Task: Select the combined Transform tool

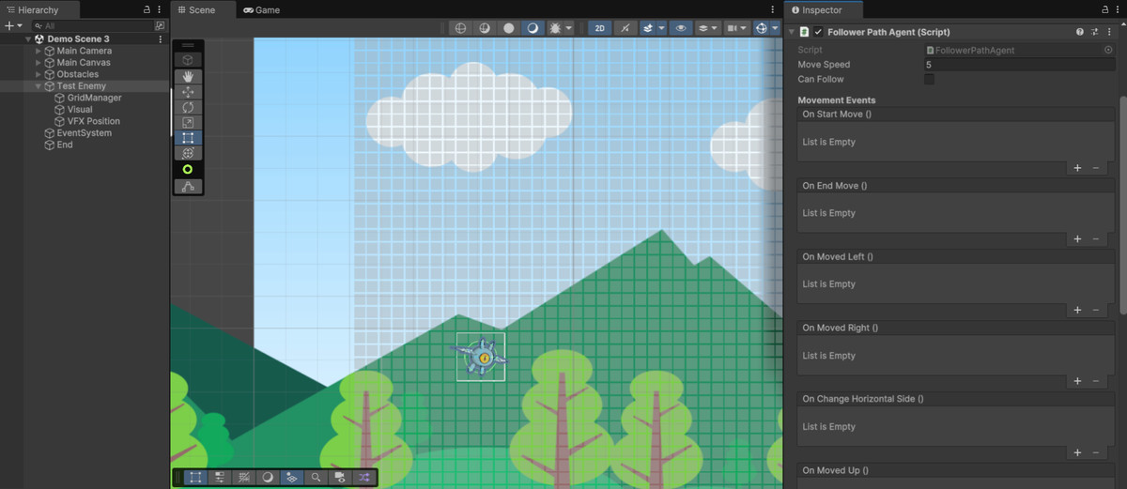Action: (x=188, y=152)
